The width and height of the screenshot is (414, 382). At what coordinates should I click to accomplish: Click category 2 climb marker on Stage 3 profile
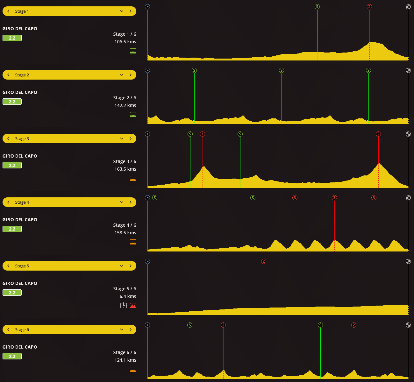(x=378, y=134)
